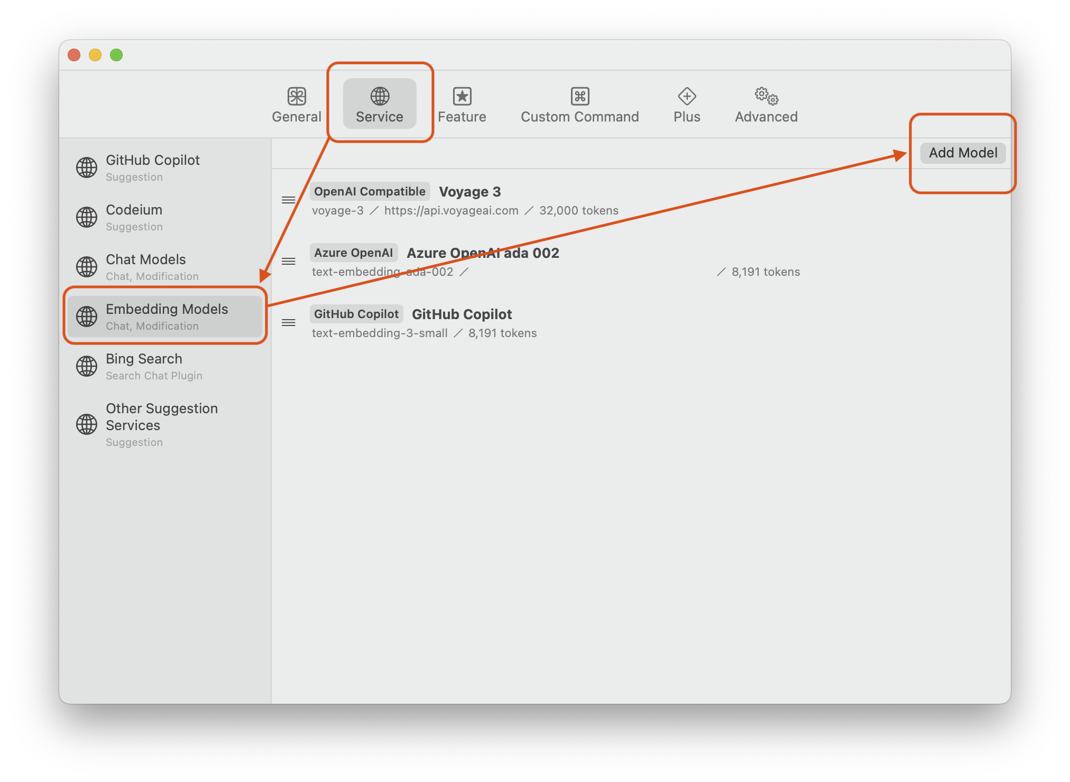This screenshot has width=1070, height=782.
Task: Grab the Voyage 3 reorder handle
Action: pos(289,200)
